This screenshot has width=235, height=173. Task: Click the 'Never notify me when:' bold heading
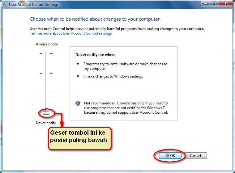(95, 55)
